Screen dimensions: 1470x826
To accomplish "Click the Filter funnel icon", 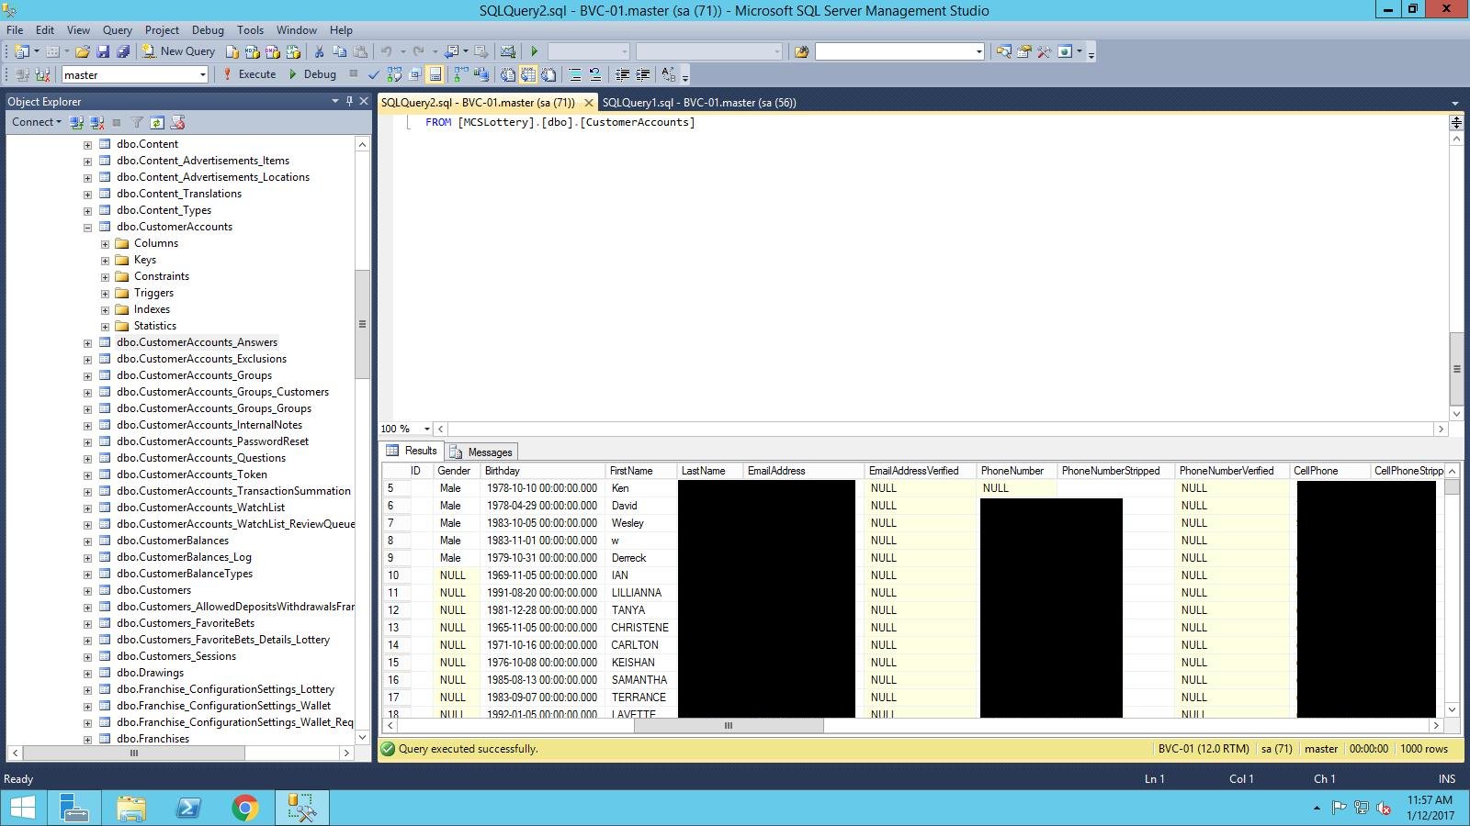I will tap(137, 122).
